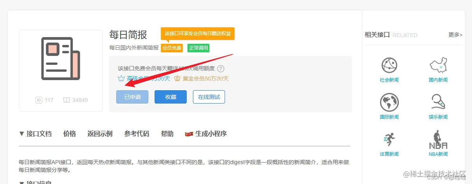Click the 社会新闻 text link
The image size is (472, 184).
point(389,80)
